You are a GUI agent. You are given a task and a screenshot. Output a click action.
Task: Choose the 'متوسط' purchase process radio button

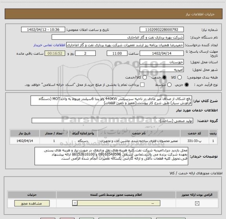point(169,85)
